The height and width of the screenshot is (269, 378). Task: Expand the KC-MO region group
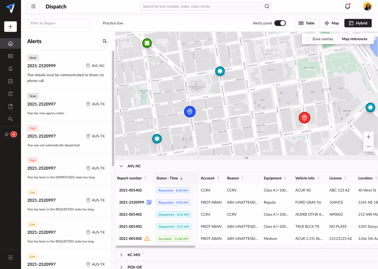[x=121, y=255]
